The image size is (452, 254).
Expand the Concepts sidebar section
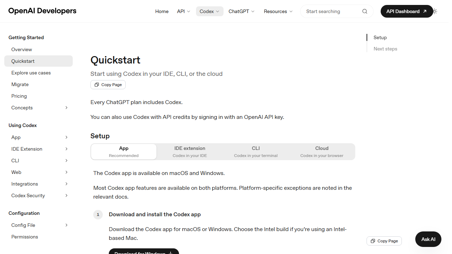click(66, 108)
